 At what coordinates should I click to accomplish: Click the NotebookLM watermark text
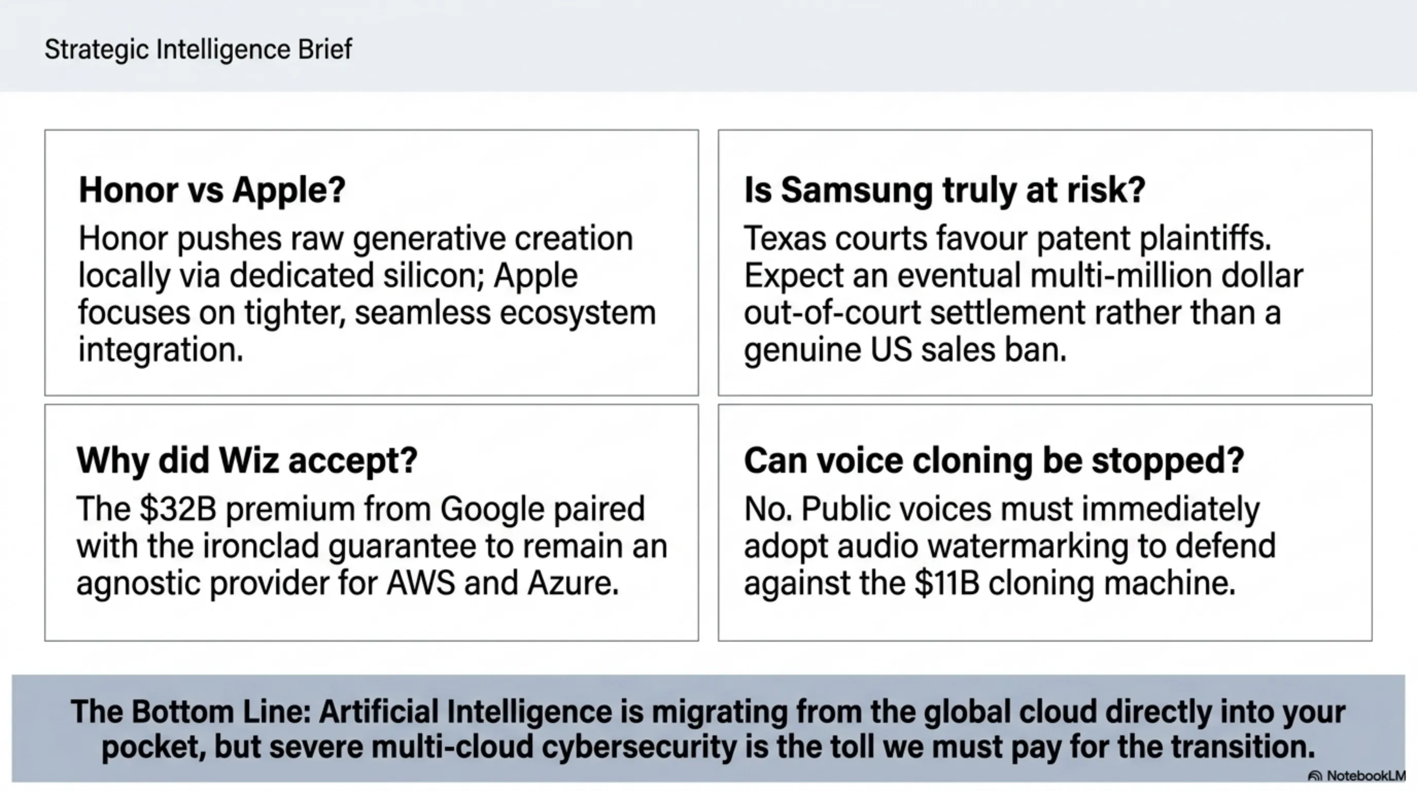(x=1366, y=776)
